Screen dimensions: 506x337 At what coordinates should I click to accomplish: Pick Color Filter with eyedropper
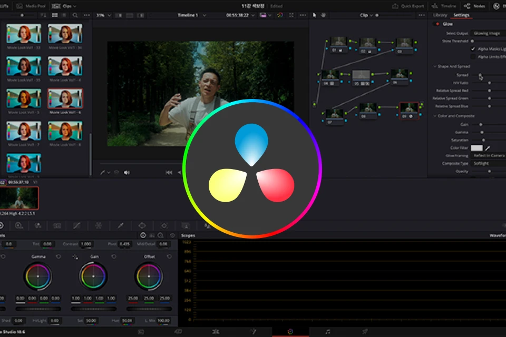(x=488, y=148)
